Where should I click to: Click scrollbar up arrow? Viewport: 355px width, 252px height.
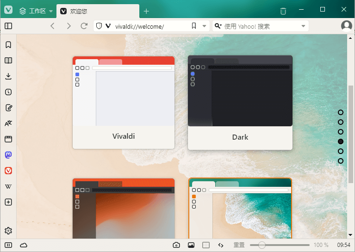[350, 38]
